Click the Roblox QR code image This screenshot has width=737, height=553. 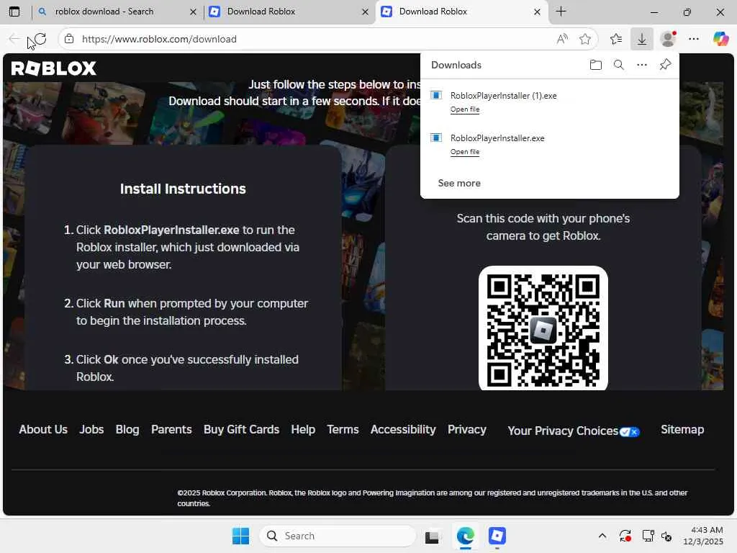(x=543, y=328)
